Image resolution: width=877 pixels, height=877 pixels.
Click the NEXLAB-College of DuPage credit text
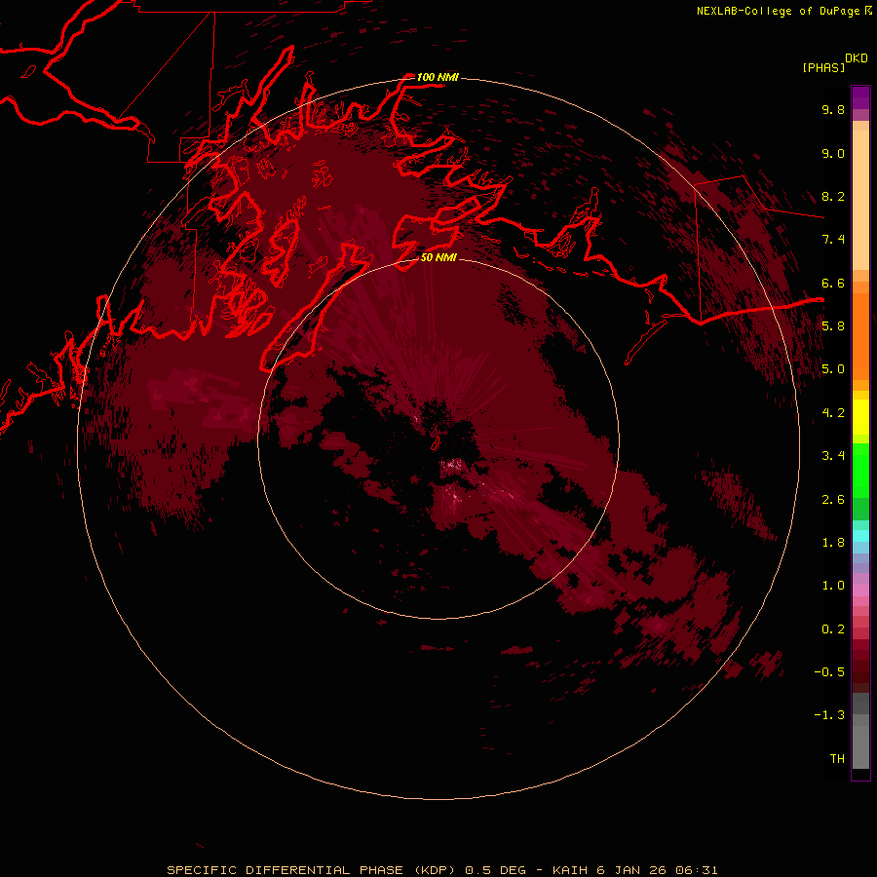pyautogui.click(x=778, y=11)
